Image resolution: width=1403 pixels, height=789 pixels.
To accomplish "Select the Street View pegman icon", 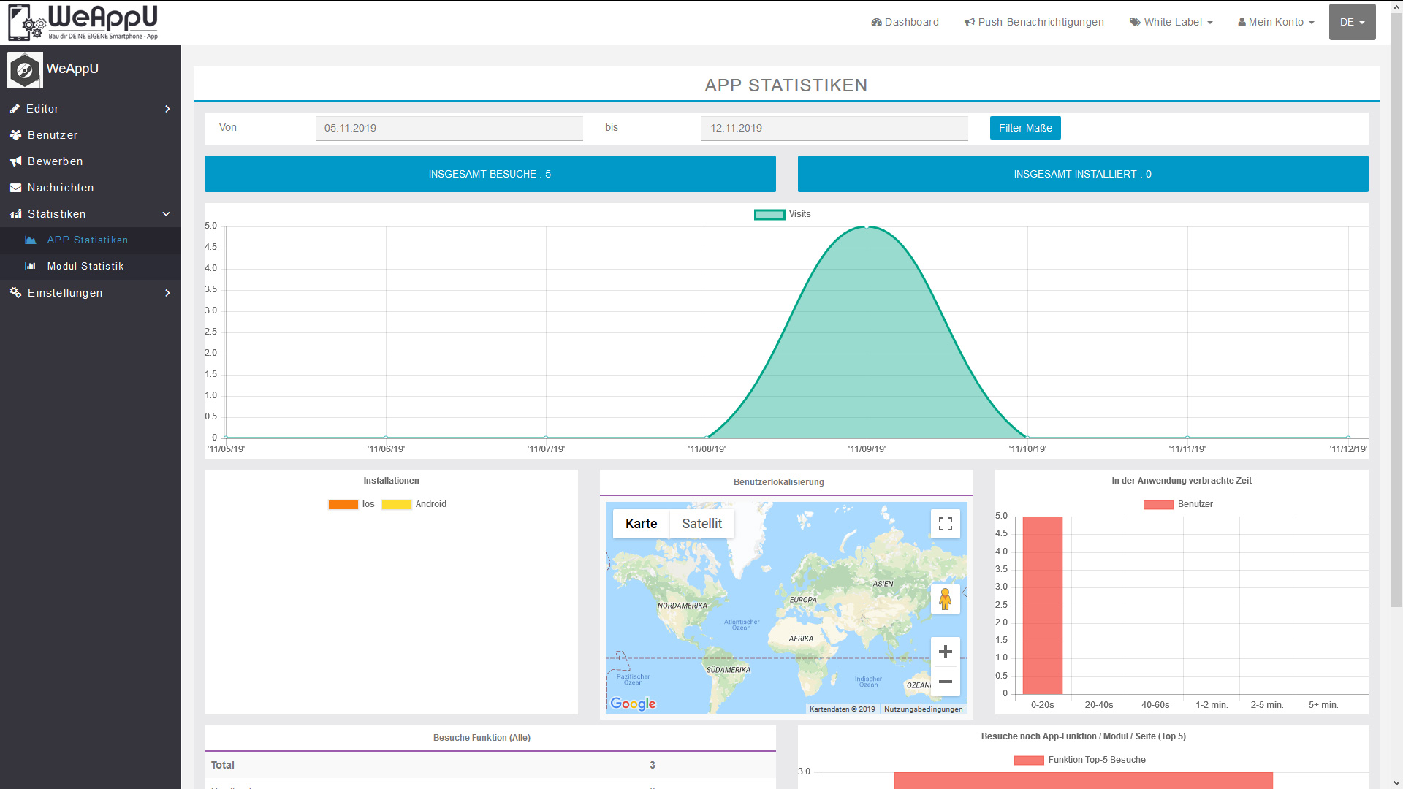I will (x=946, y=599).
